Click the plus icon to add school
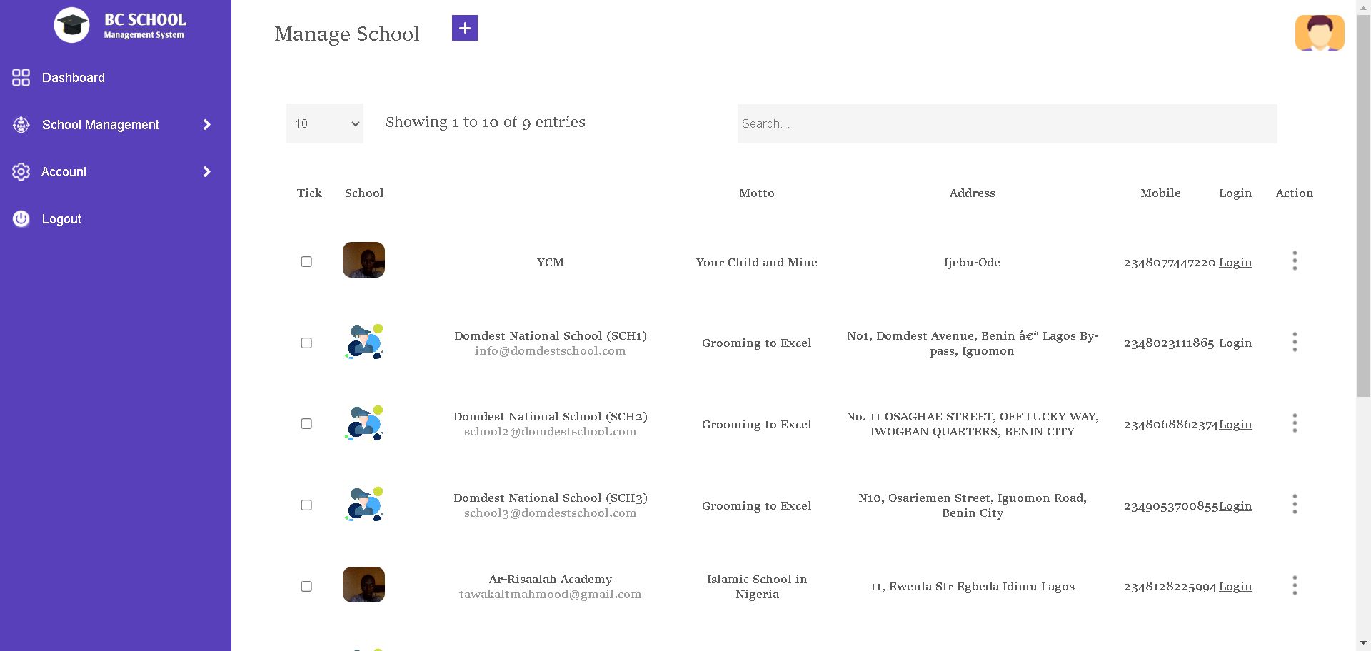Viewport: 1371px width, 651px height. click(464, 28)
